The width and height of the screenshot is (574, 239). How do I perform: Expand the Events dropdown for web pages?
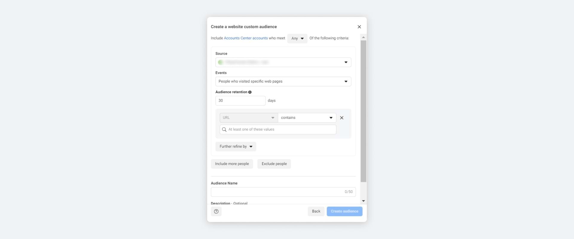point(283,81)
